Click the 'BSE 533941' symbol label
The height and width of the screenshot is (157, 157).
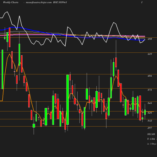tap(60, 2)
